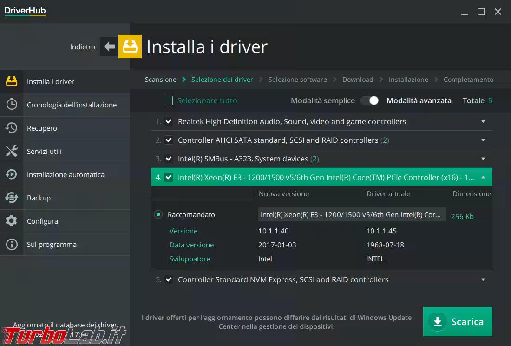
Task: Click the Recupero restore icon
Action: [12, 128]
